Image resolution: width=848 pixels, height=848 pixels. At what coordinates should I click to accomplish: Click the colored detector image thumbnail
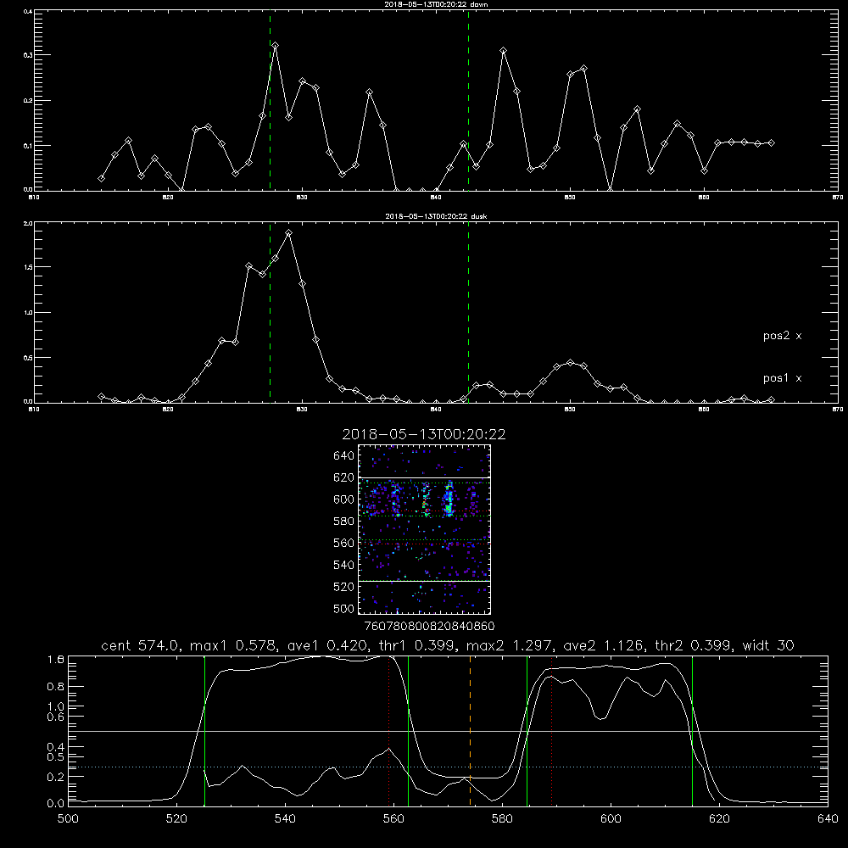click(x=425, y=529)
